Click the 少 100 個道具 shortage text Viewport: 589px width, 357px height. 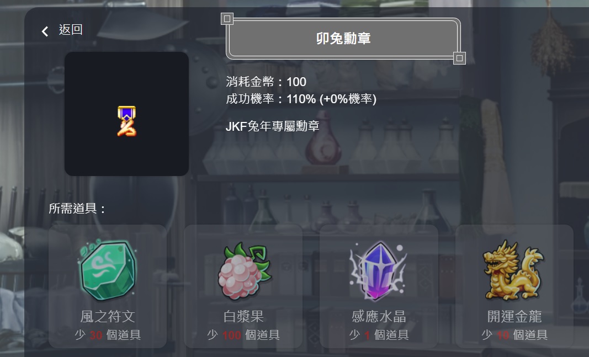click(x=243, y=334)
